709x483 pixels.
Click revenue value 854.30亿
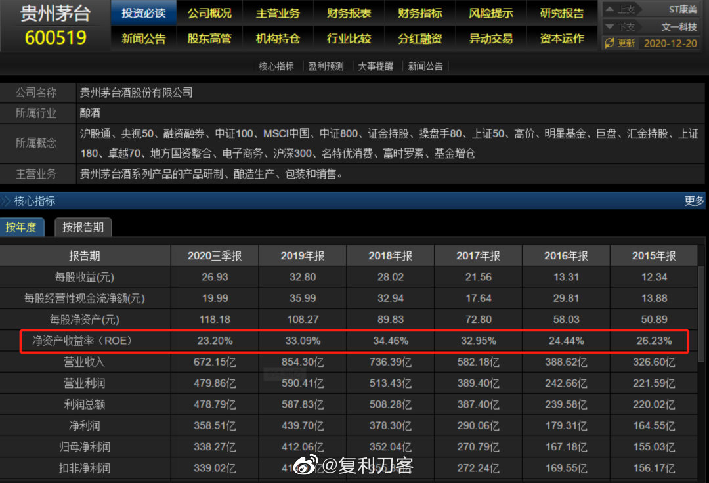point(303,362)
